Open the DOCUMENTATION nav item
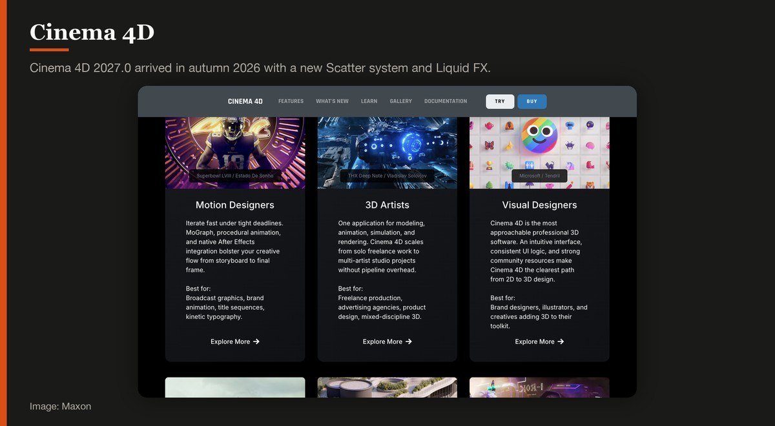This screenshot has width=775, height=426. (x=446, y=101)
